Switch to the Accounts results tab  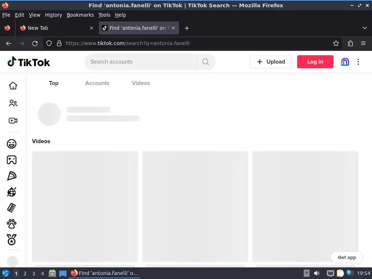click(x=97, y=83)
